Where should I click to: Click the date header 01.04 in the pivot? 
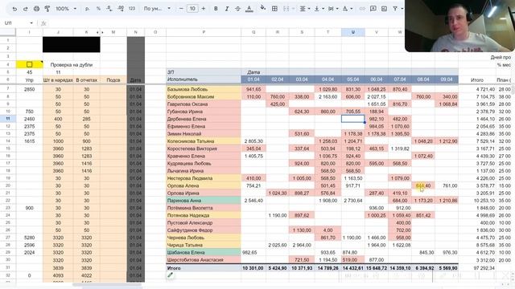(x=253, y=79)
